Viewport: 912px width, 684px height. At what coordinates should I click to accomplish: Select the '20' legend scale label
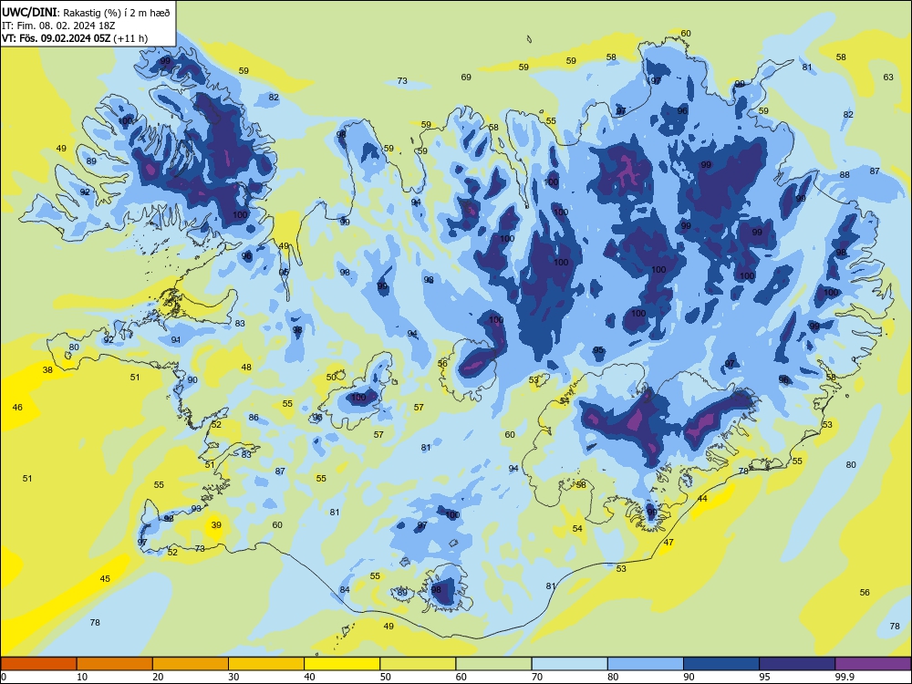pyautogui.click(x=158, y=677)
